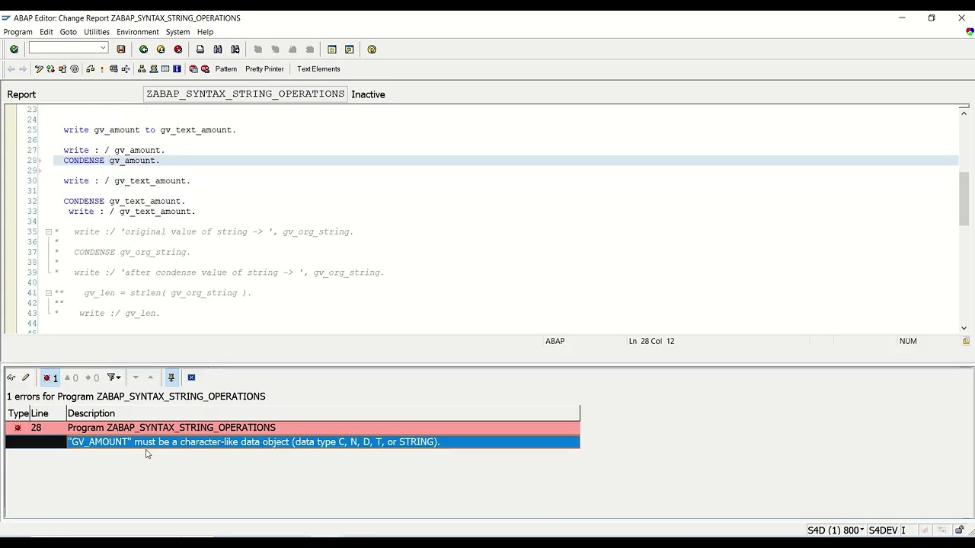This screenshot has width=975, height=548.
Task: Click the program name field ZABAP_SYNTAX_STRING_OPERATIONS
Action: (245, 94)
